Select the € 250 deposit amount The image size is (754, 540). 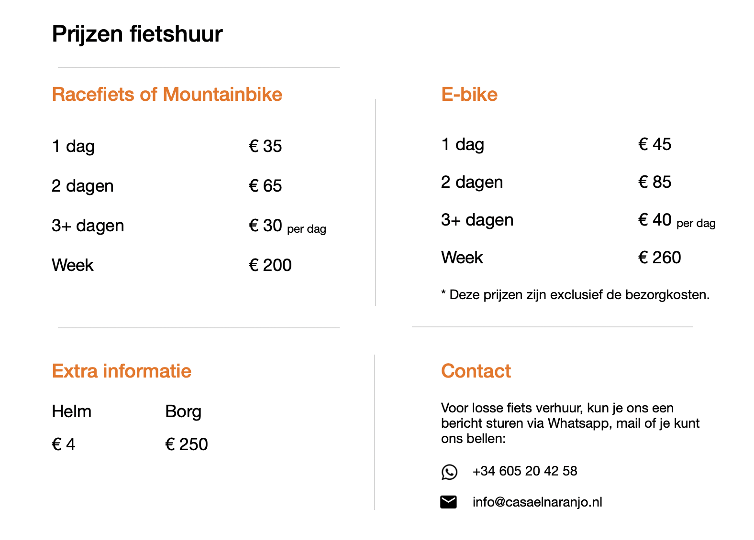click(x=187, y=444)
